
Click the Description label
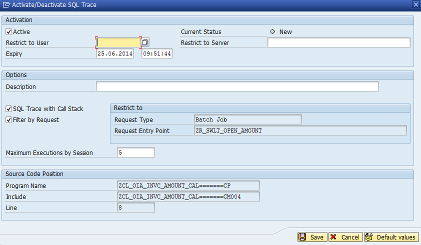click(20, 87)
